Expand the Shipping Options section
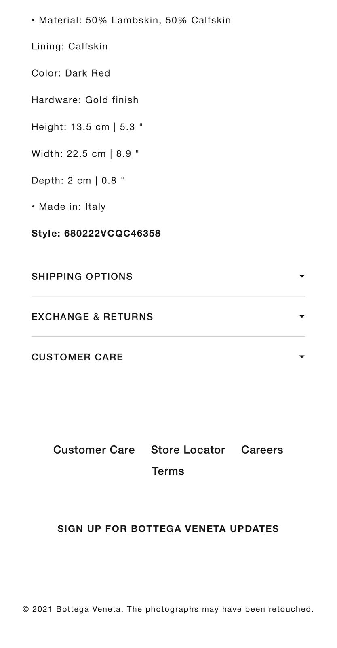Image resolution: width=337 pixels, height=648 pixels. 168,276
